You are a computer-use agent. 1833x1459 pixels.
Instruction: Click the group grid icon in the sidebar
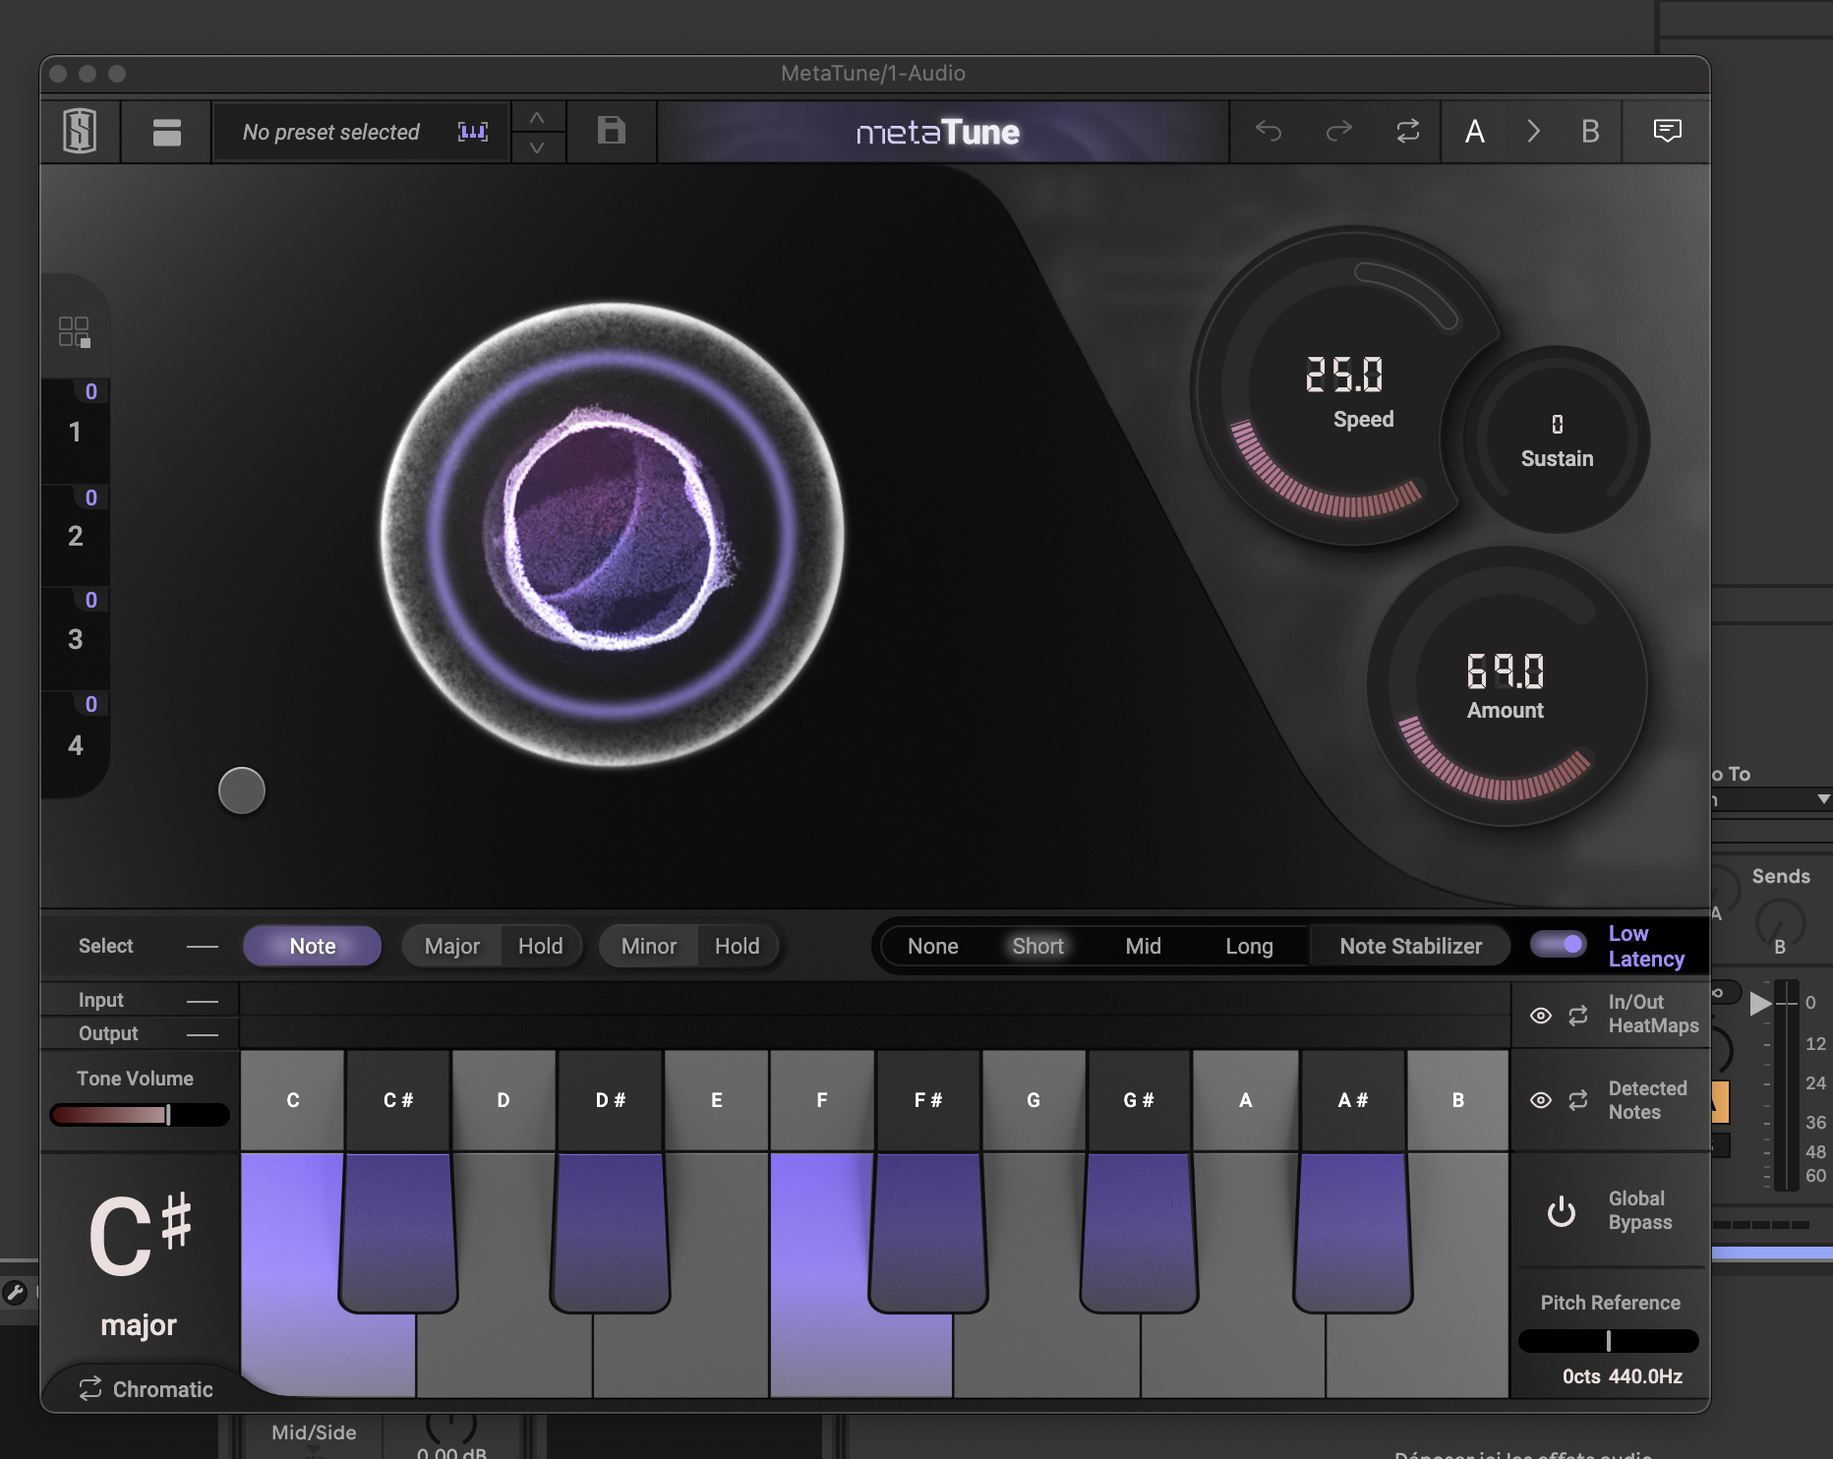point(75,331)
